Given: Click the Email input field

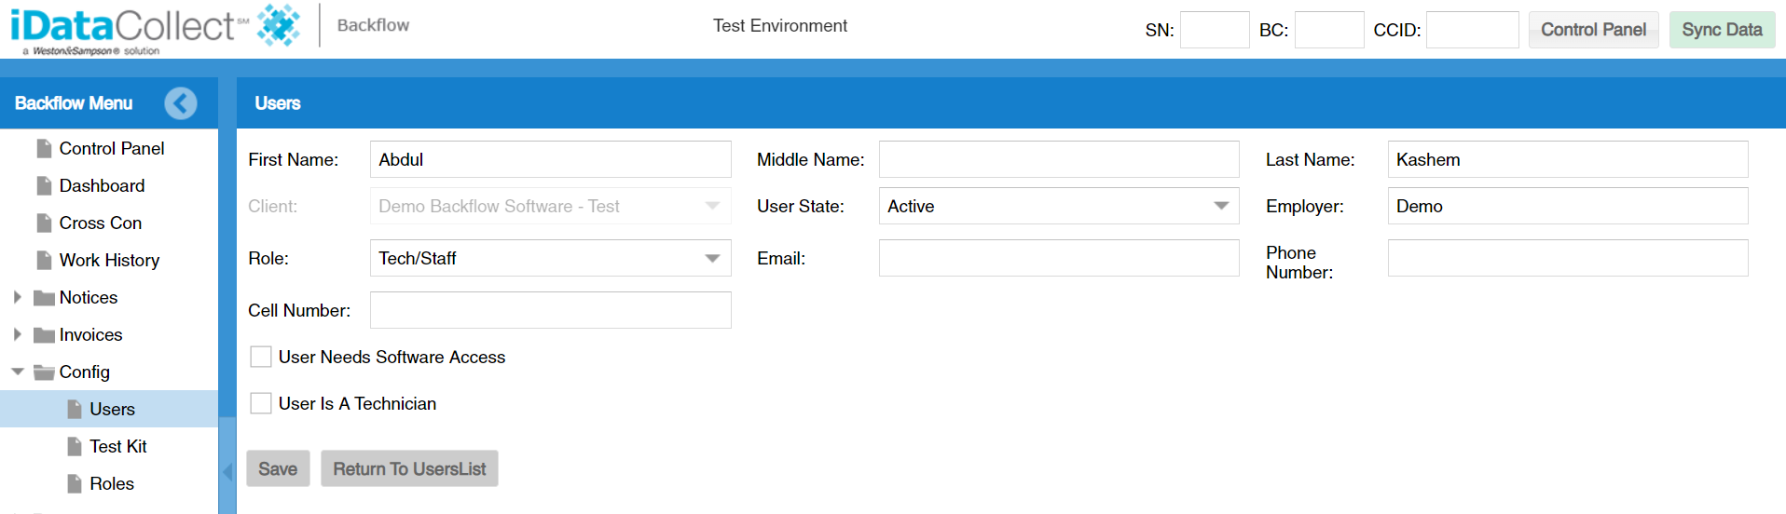Looking at the screenshot, I should coord(1059,258).
